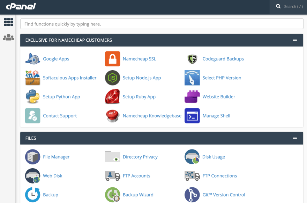Image resolution: width=307 pixels, height=203 pixels.
Task: Open the sidebar user manager icon
Action: [x=8, y=37]
